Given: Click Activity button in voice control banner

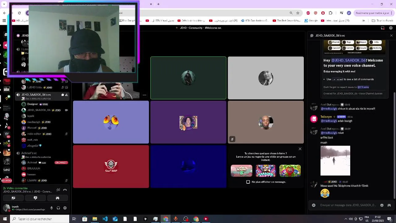Looking at the screenshot, I should (375, 48).
